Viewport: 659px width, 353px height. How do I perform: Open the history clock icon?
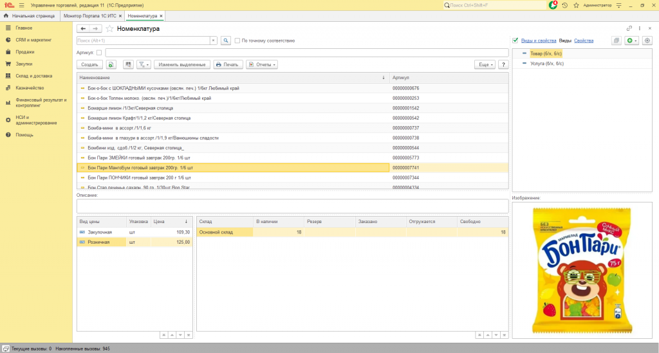(x=565, y=5)
